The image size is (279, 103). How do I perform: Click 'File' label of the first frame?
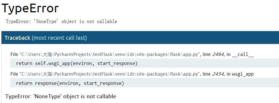[x=14, y=54]
